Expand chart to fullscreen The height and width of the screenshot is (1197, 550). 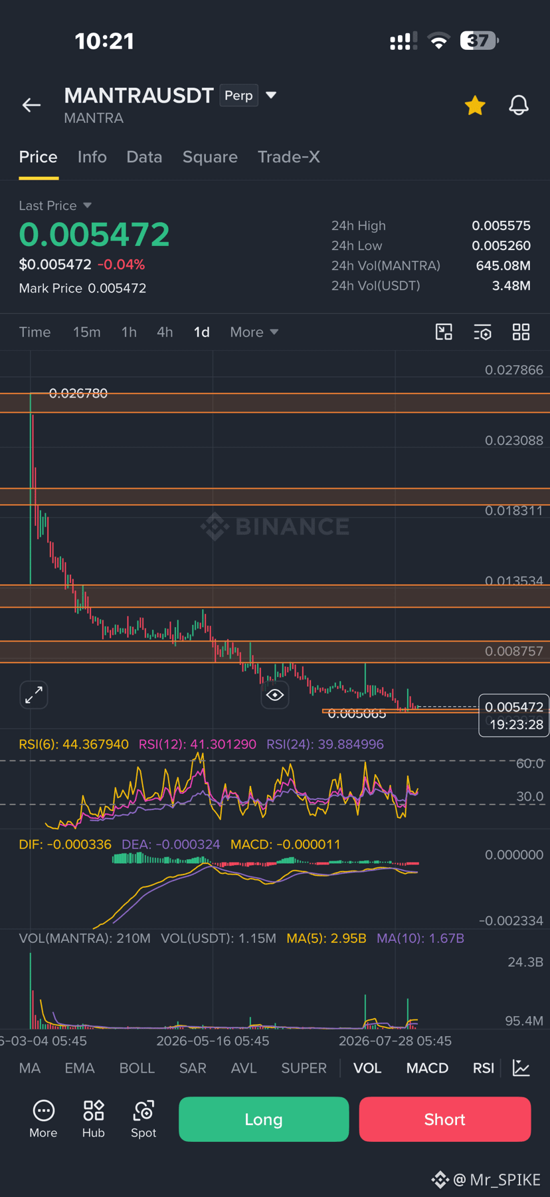coord(34,695)
